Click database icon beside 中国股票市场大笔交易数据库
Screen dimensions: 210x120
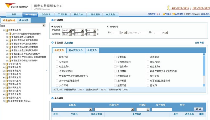[x=10, y=41]
